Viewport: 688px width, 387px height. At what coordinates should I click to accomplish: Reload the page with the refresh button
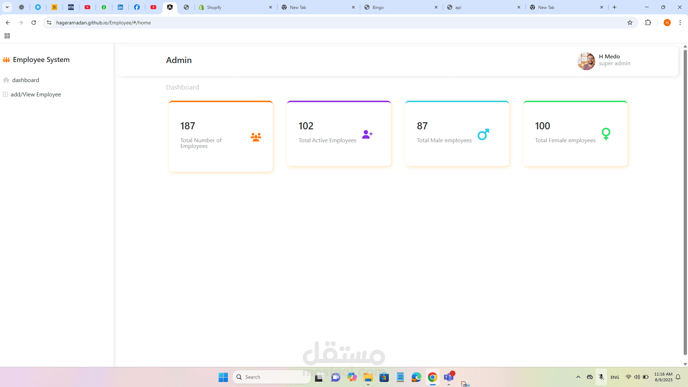coord(34,23)
